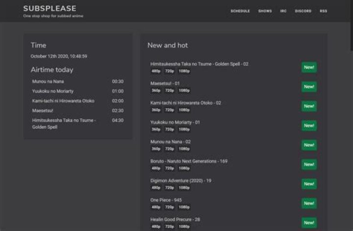This screenshot has height=231, width=353.
Task: Open Munou na Nana in Airtime today
Action: click(x=48, y=81)
